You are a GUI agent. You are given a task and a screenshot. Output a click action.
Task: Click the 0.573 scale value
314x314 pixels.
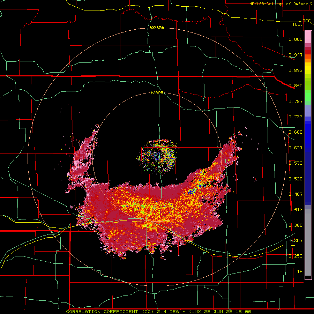296,163
